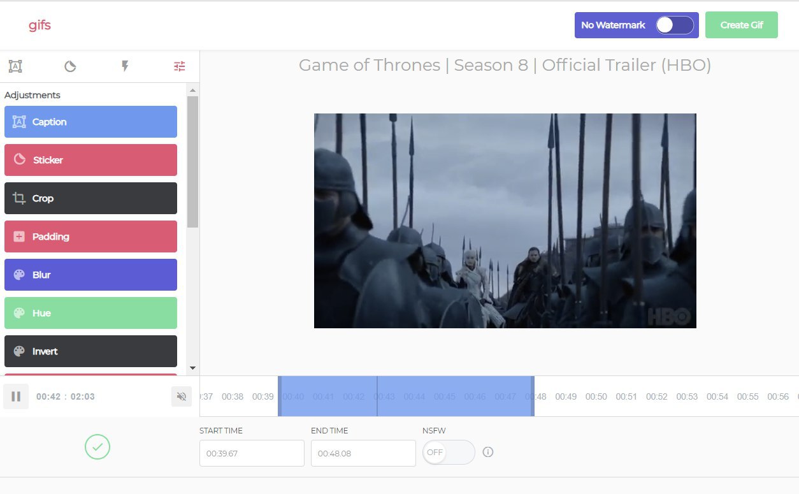Click the palette icon inside Invert button
Screen dimensions: 799x494
tap(19, 351)
